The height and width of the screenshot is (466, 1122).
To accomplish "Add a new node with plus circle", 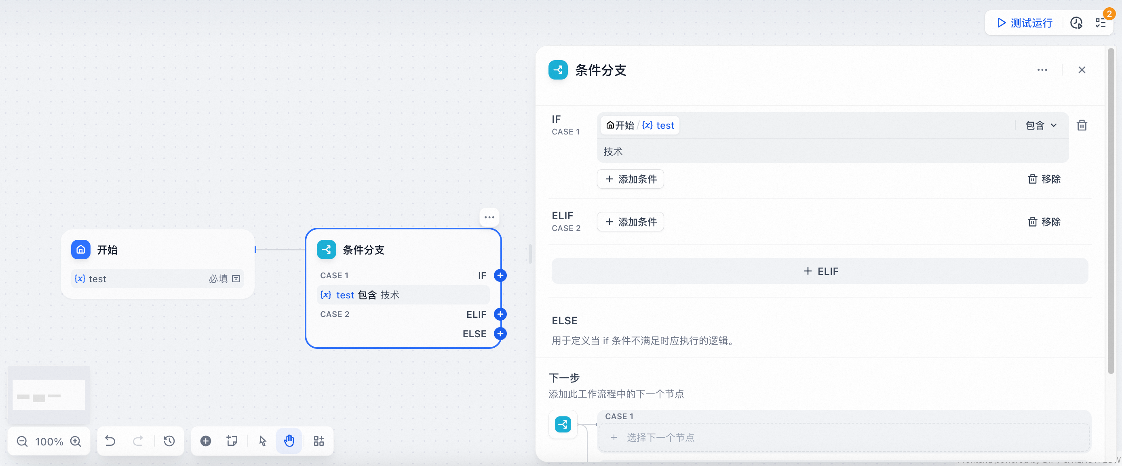I will pos(206,441).
